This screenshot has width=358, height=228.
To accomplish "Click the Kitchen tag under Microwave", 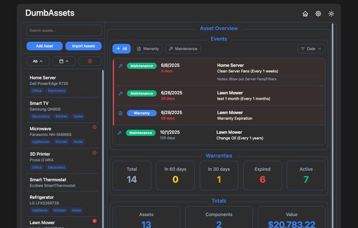I will coord(61,142).
